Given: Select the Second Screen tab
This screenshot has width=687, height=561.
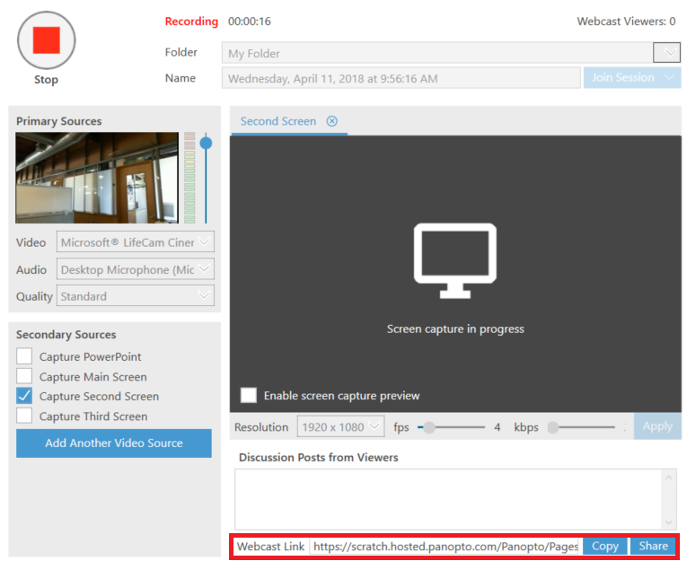Looking at the screenshot, I should (x=277, y=121).
